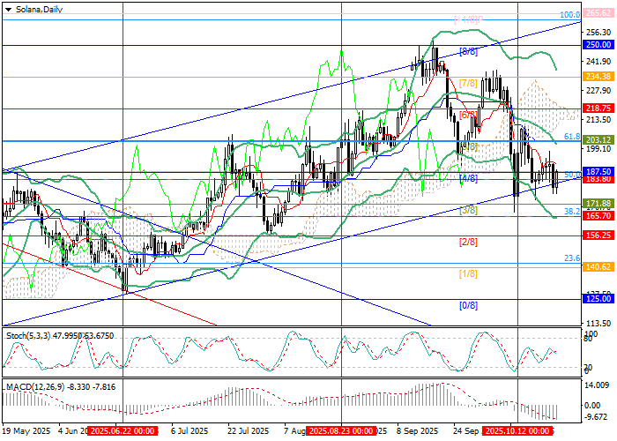Click the 187.50 blue price label
Image resolution: width=617 pixels, height=441 pixels.
598,172
